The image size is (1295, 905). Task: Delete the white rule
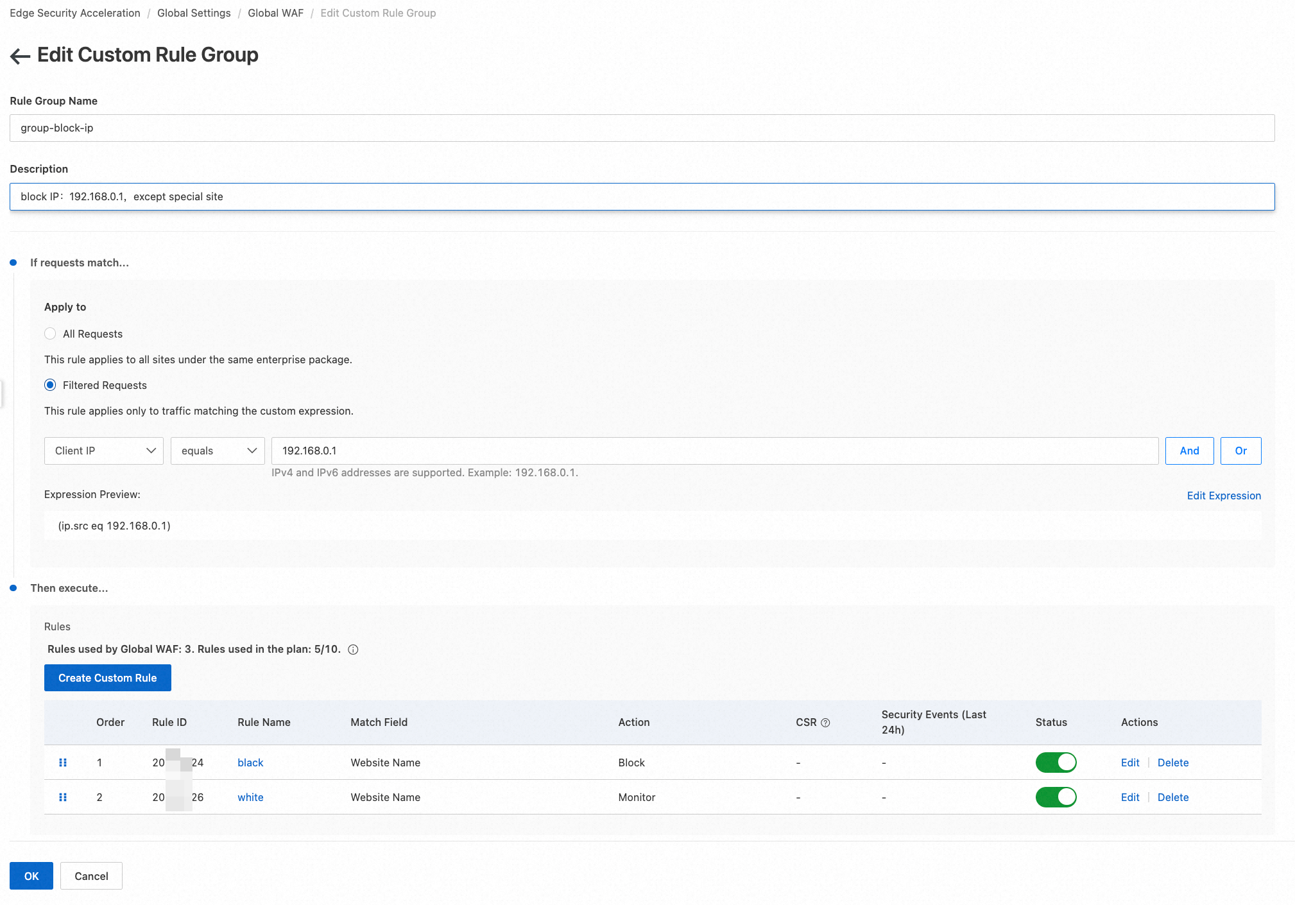tap(1173, 797)
